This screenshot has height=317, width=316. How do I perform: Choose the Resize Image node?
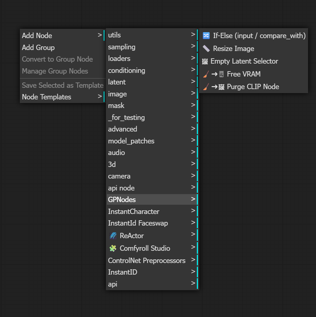(x=253, y=48)
